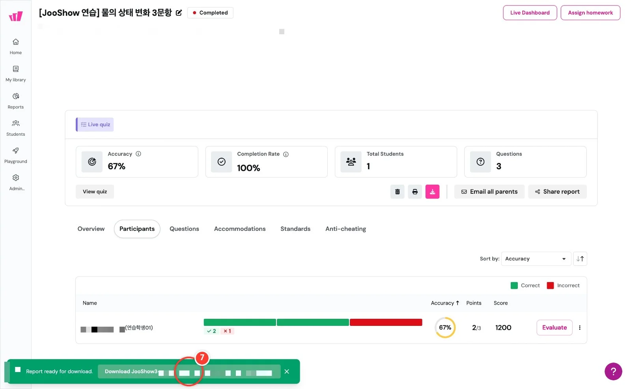Select the Participants tab
This screenshot has height=389, width=631.
tap(137, 229)
